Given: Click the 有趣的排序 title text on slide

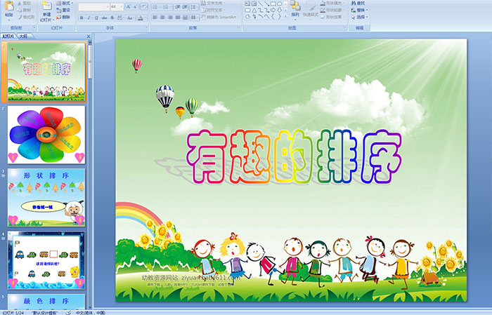Looking at the screenshot, I should pyautogui.click(x=294, y=156).
